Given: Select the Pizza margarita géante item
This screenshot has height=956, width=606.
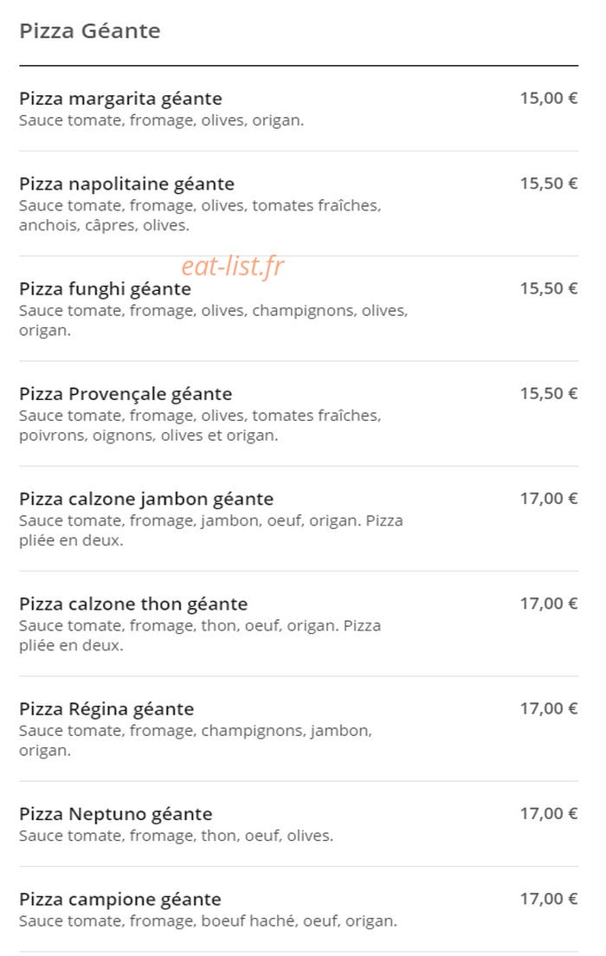Looking at the screenshot, I should tap(299, 108).
